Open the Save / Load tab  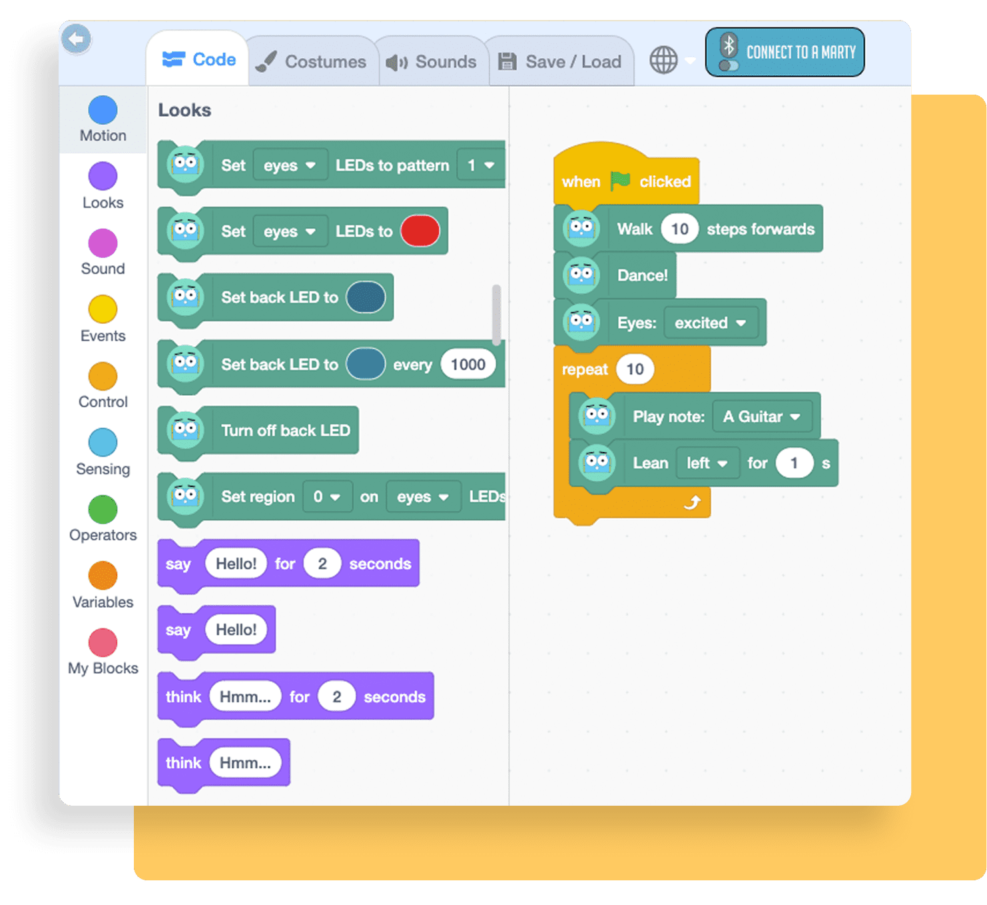click(x=560, y=62)
